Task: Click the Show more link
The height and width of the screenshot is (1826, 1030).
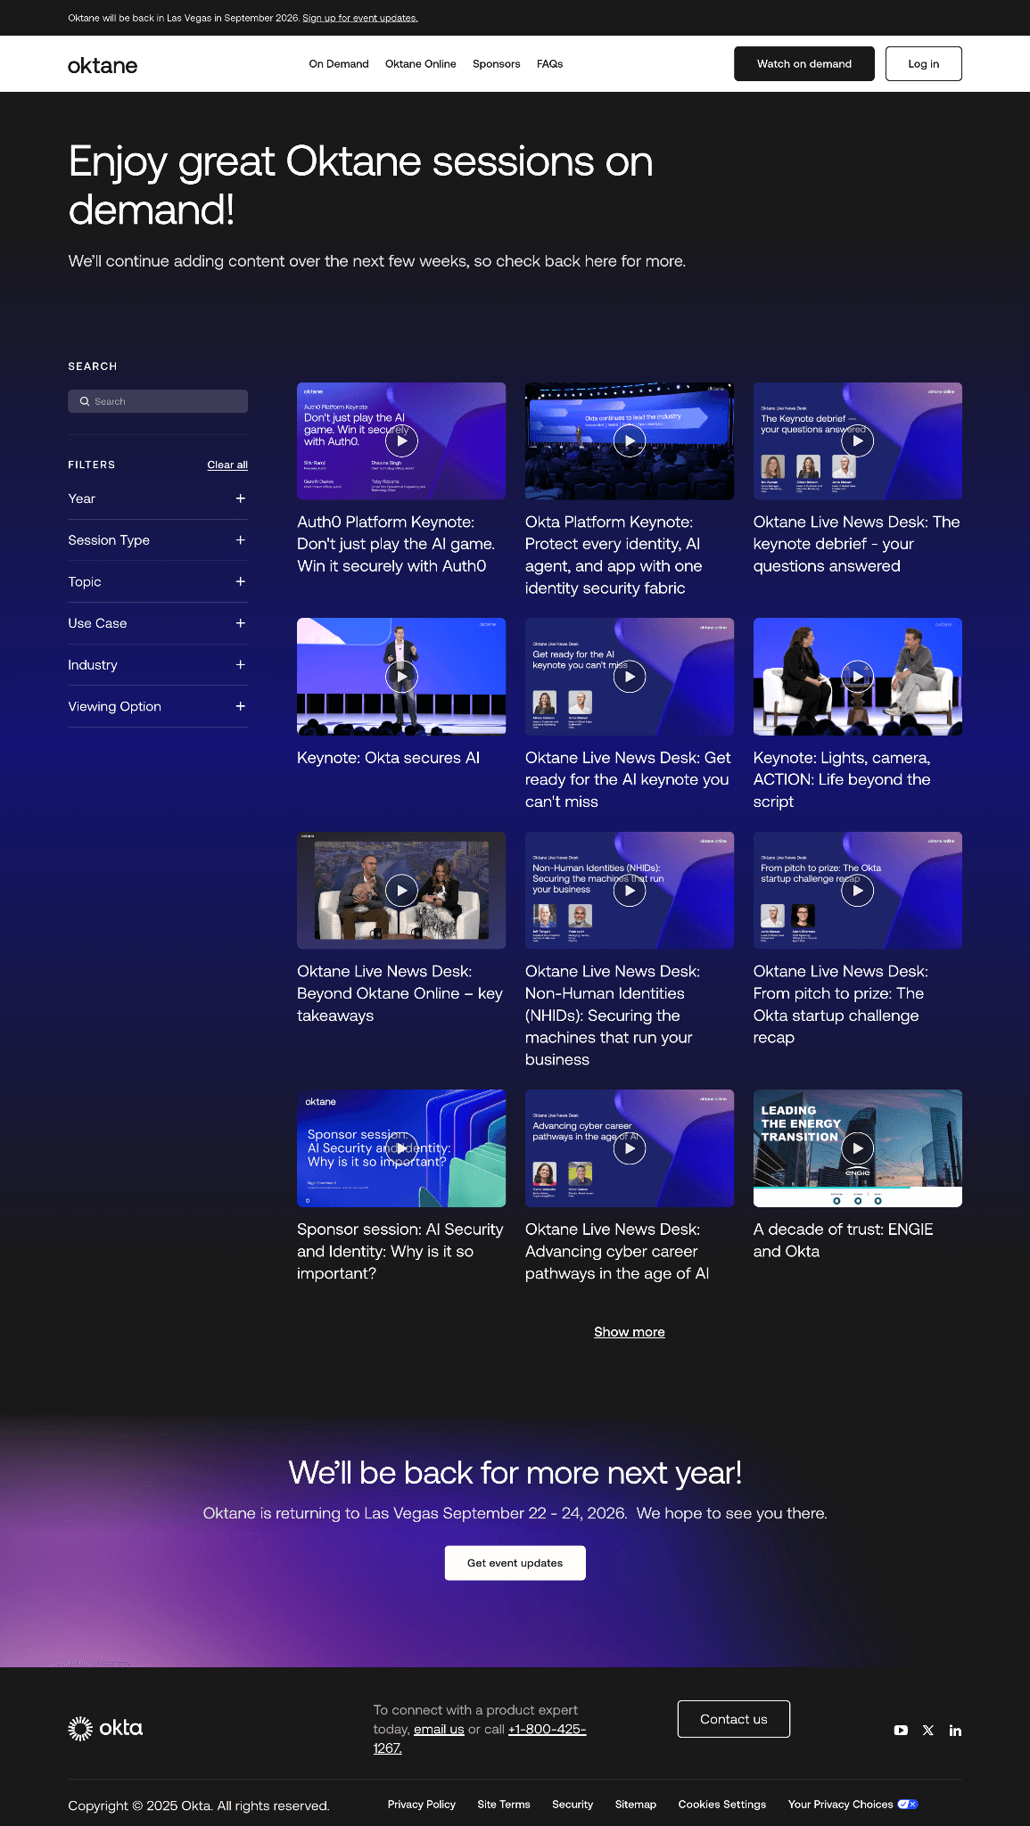Action: [x=629, y=1332]
